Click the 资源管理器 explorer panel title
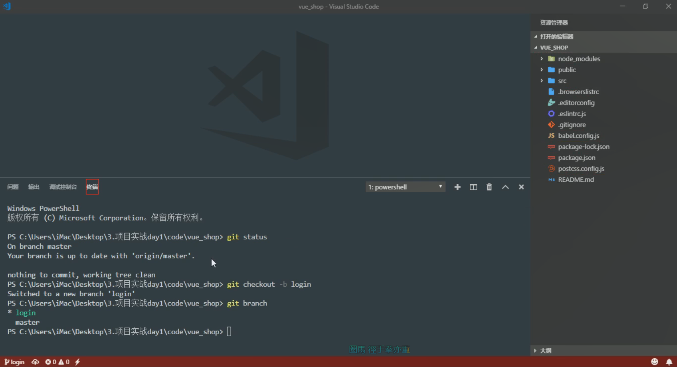677x367 pixels. 554,23
